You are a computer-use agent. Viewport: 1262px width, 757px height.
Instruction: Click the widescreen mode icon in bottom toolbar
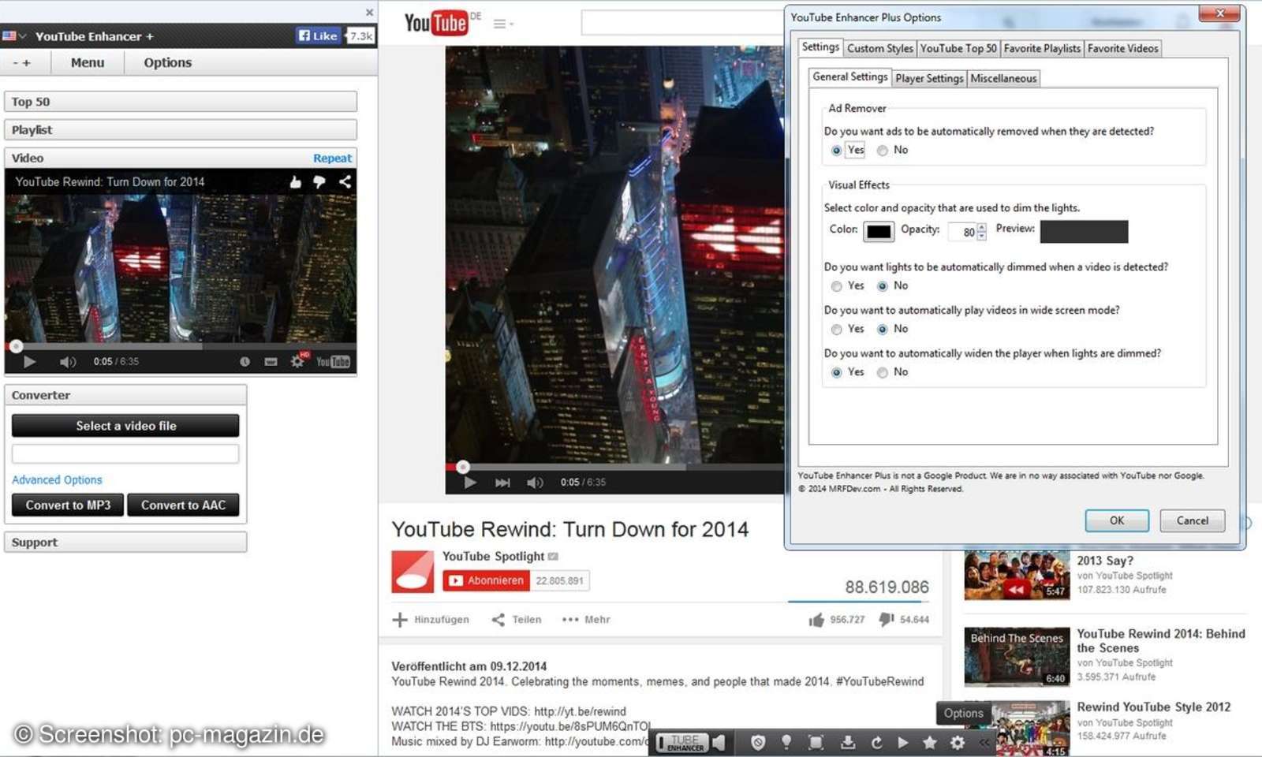point(816,742)
